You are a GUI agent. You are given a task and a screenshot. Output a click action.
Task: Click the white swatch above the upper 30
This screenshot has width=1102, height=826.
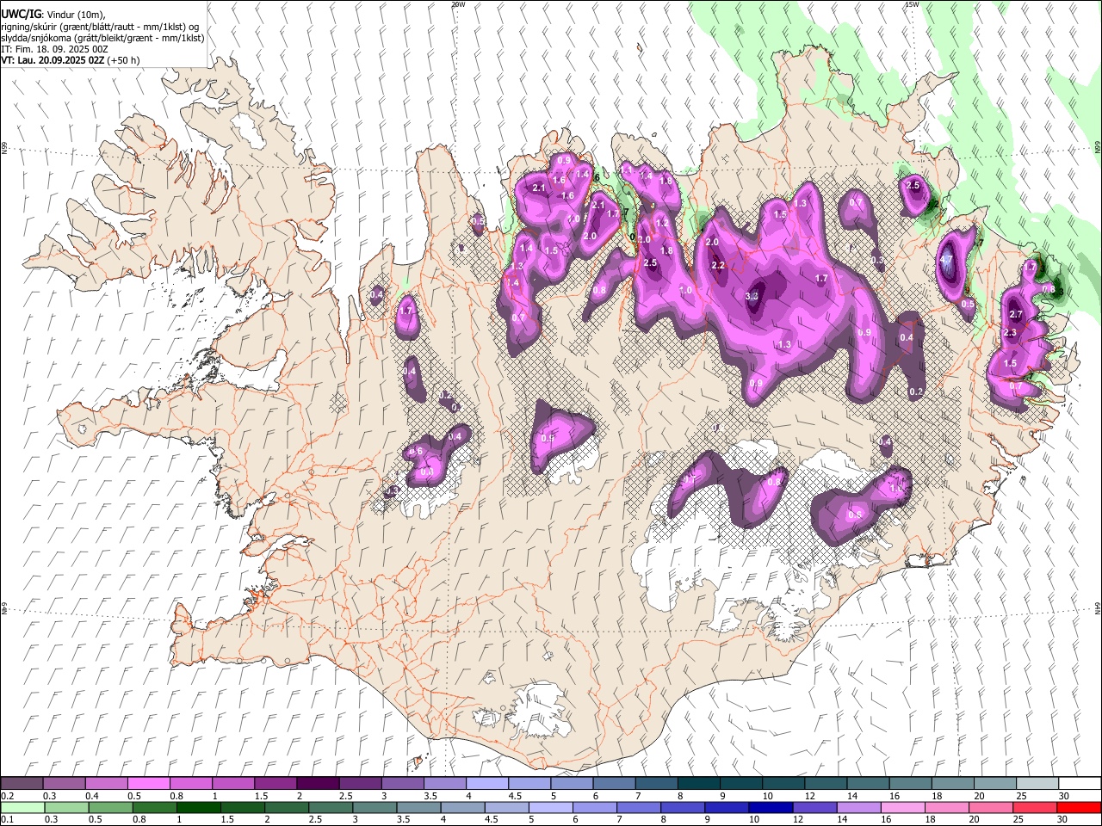pyautogui.click(x=1080, y=783)
